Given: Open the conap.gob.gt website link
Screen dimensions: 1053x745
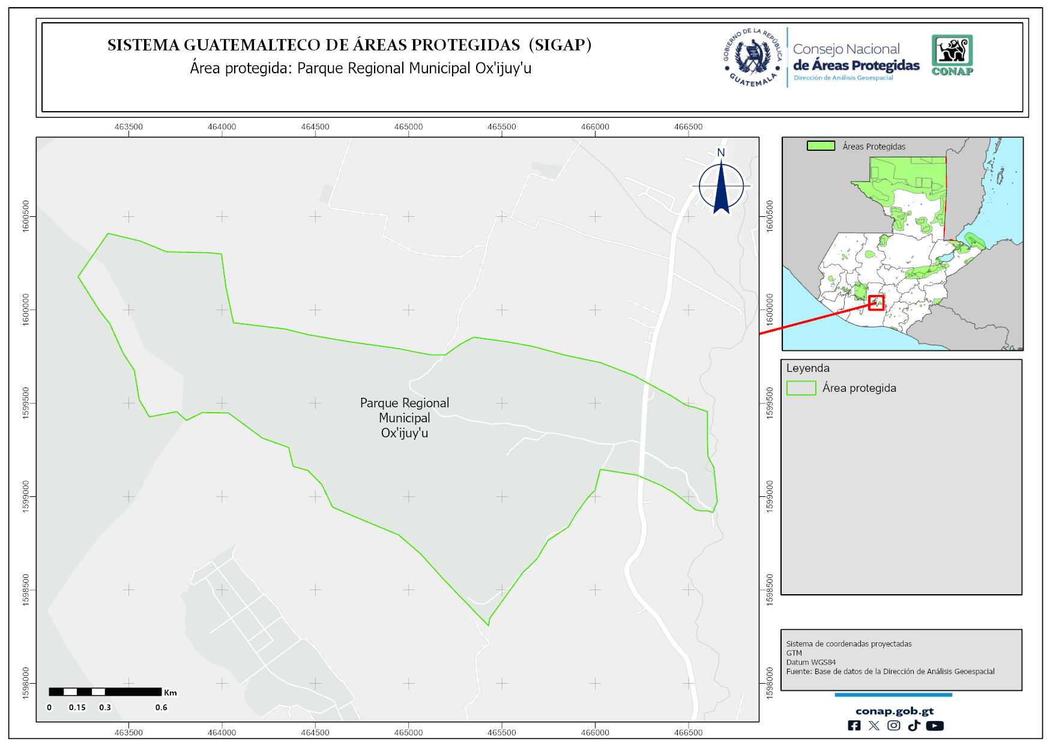Looking at the screenshot, I should click(894, 711).
